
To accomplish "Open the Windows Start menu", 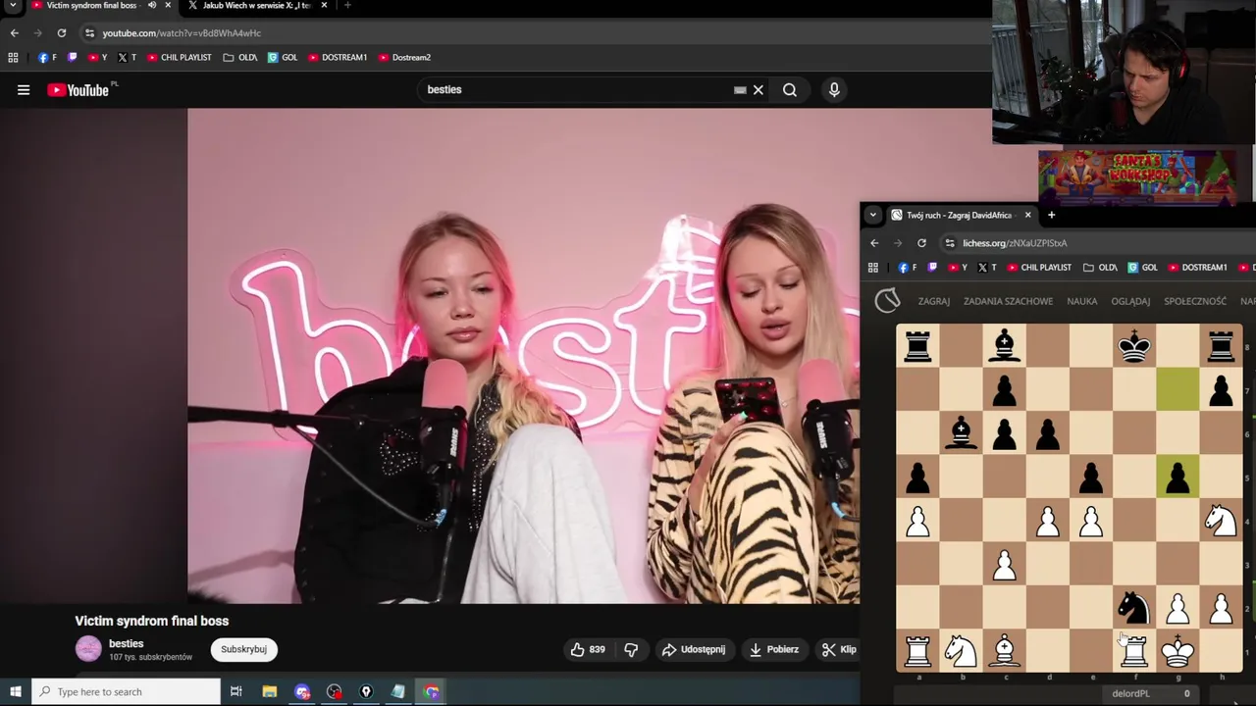I will point(15,691).
